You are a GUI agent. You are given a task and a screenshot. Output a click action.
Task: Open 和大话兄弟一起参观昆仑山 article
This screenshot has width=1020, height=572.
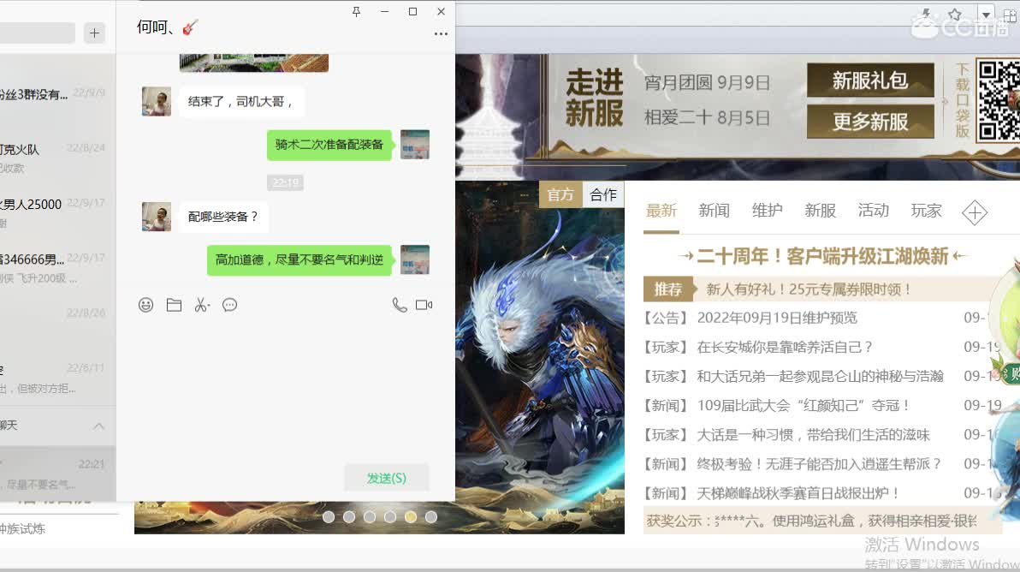coord(821,376)
